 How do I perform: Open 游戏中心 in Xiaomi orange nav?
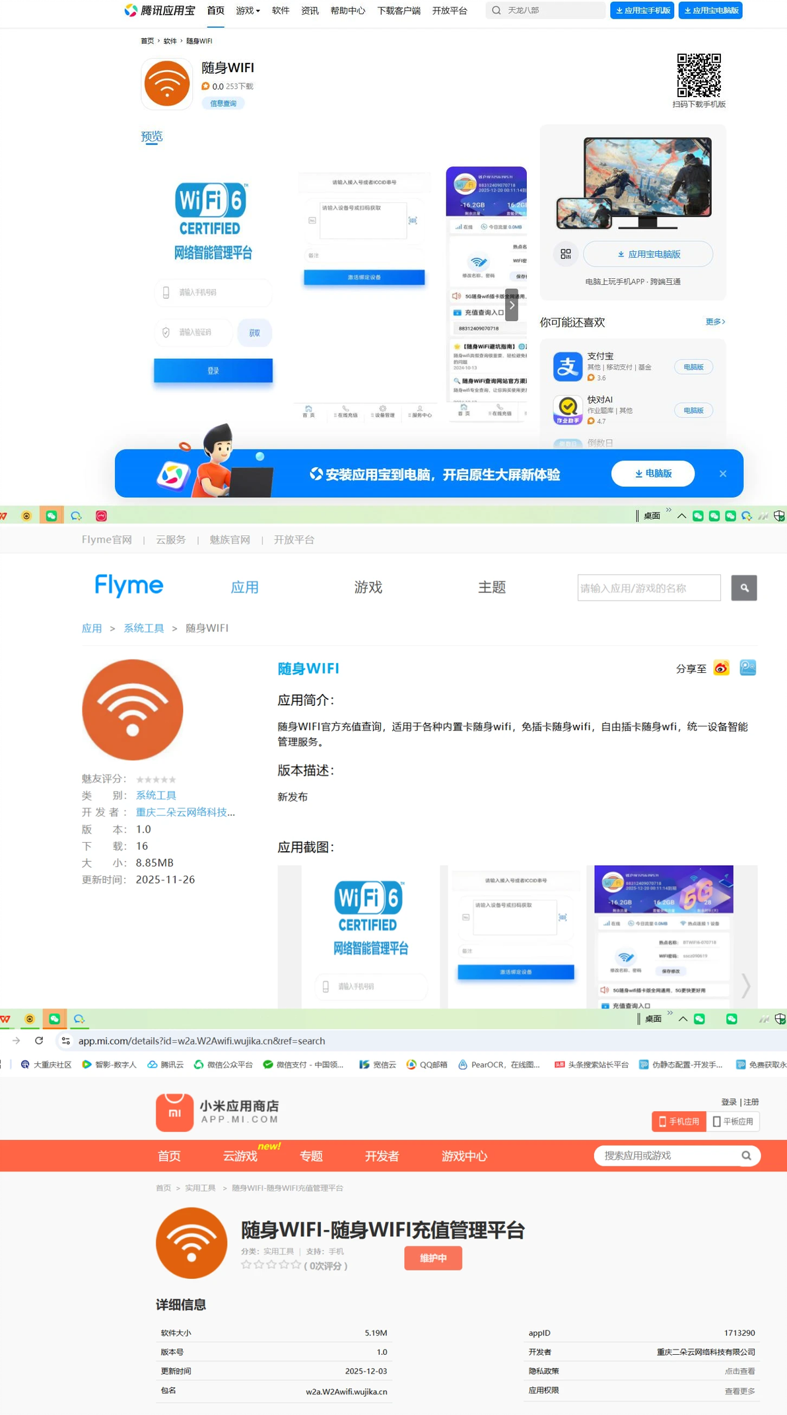pyautogui.click(x=464, y=1156)
